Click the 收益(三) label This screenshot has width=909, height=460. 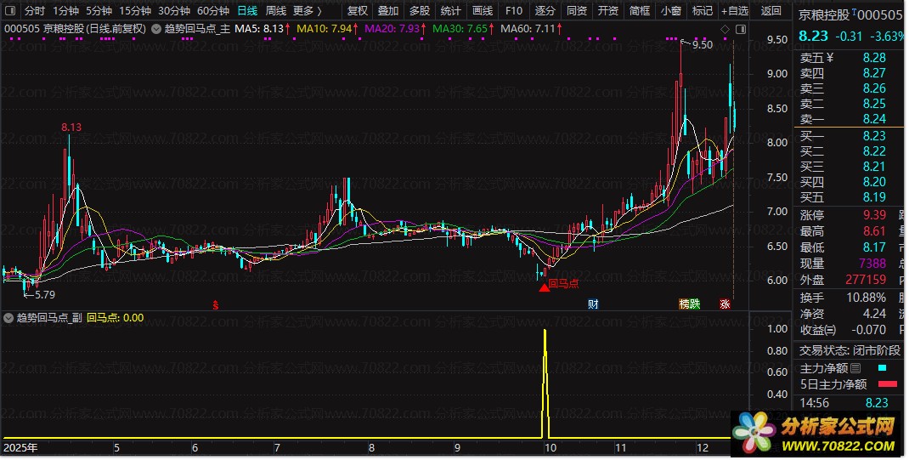[x=818, y=330]
